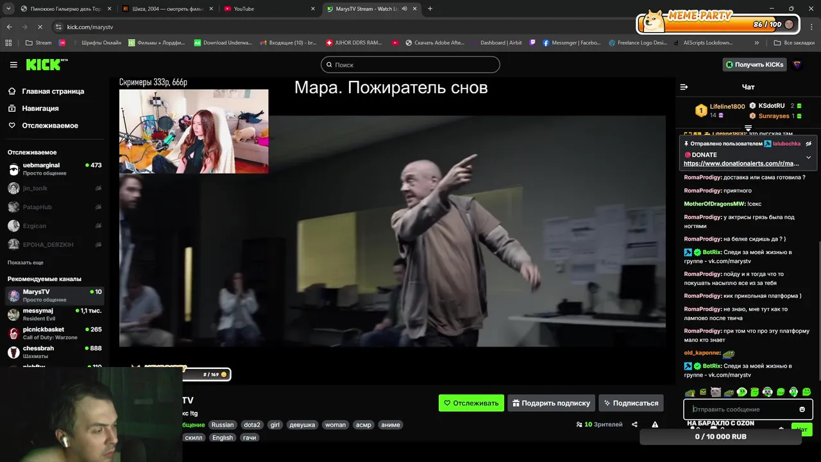Viewport: 821px width, 462px height.
Task: Select the Russian tag
Action: point(223,425)
